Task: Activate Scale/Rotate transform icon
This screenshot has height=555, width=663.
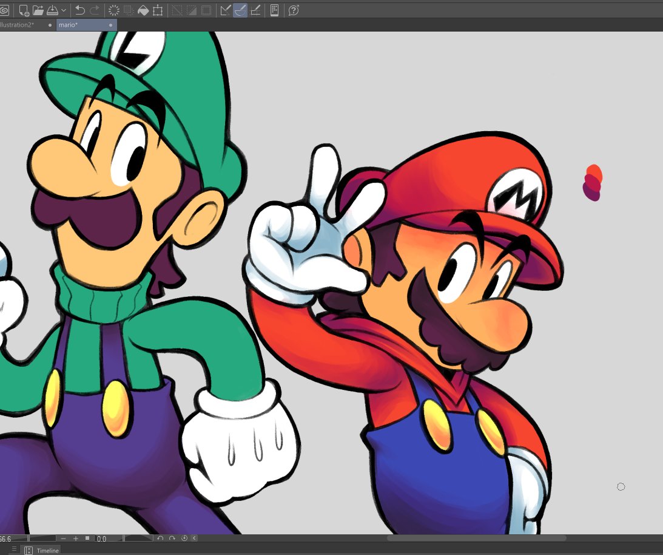Action: pos(158,10)
